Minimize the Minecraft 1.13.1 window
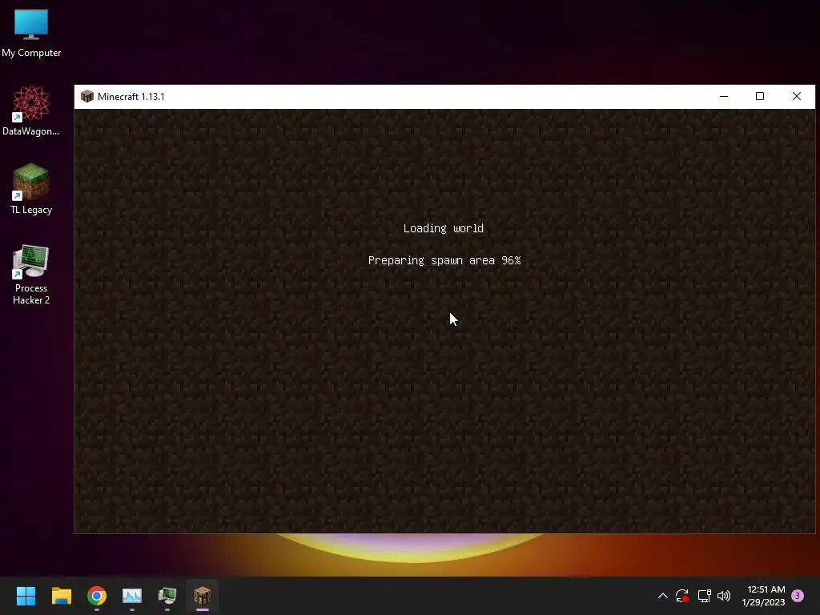This screenshot has height=615, width=820. tap(724, 96)
